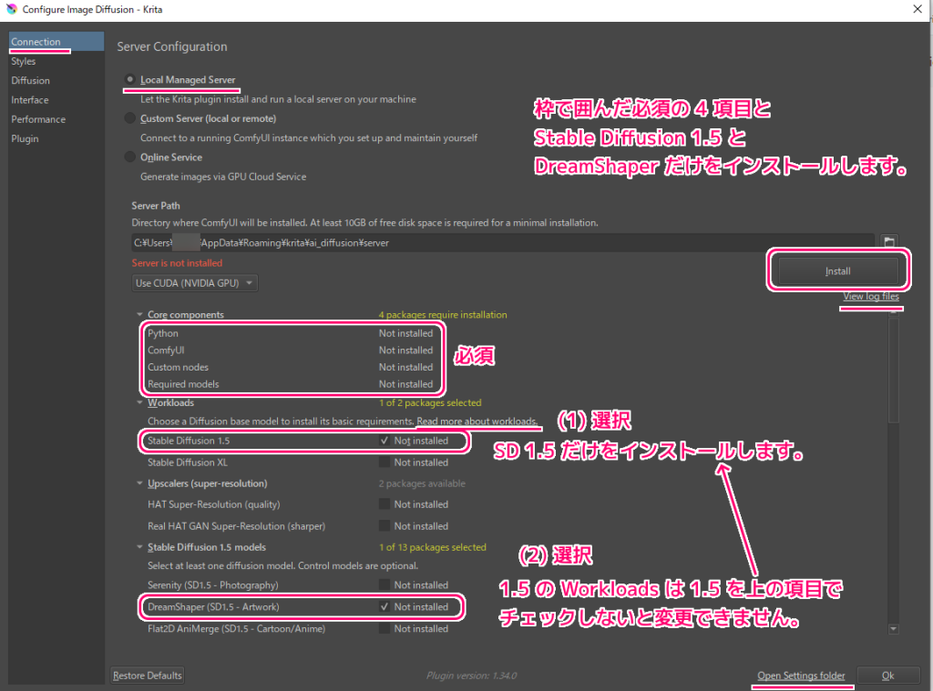Click the components list scrollbar track

pos(893,523)
